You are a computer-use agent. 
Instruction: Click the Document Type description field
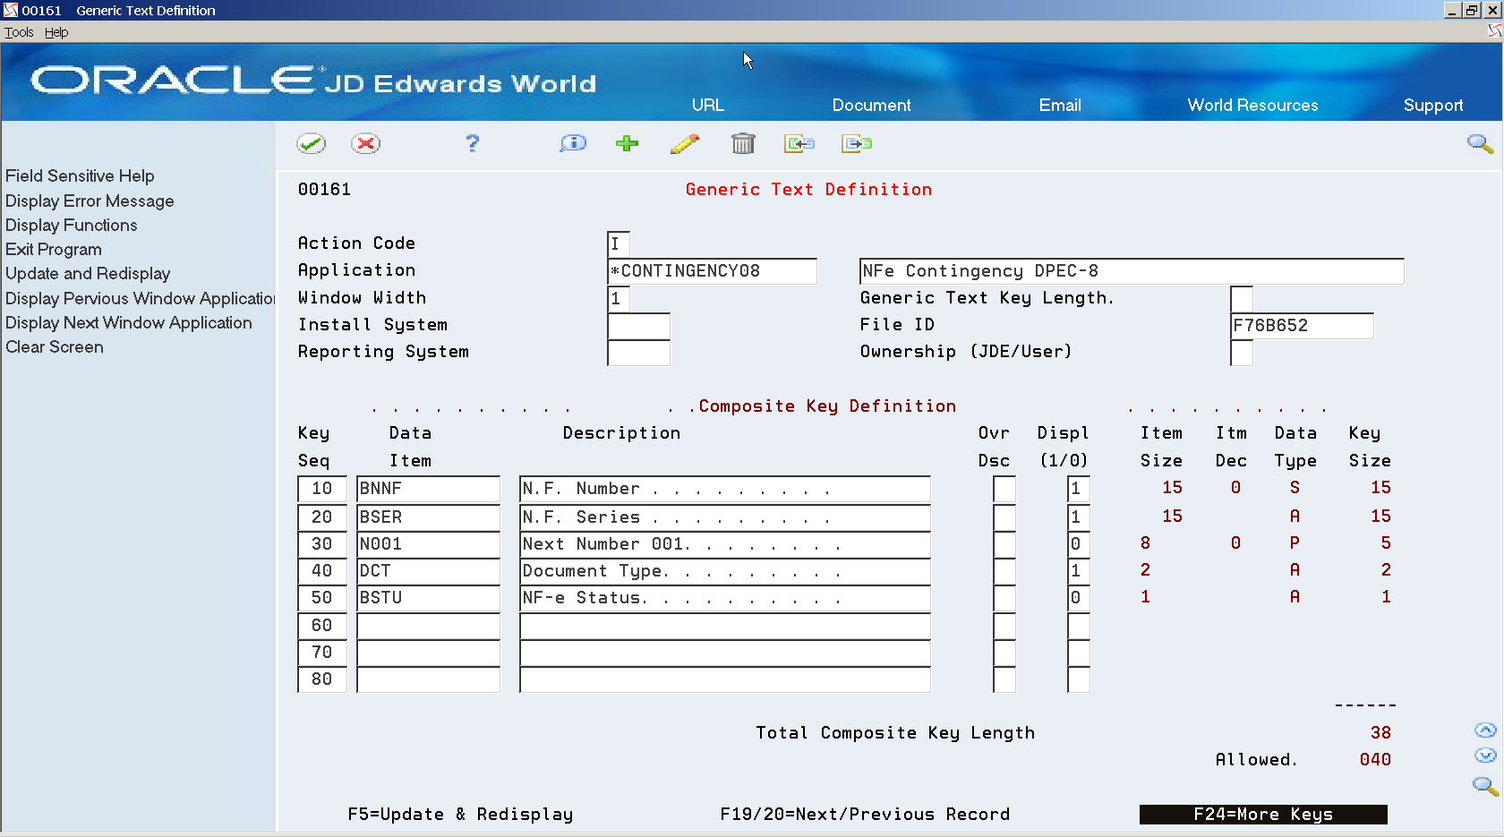725,571
